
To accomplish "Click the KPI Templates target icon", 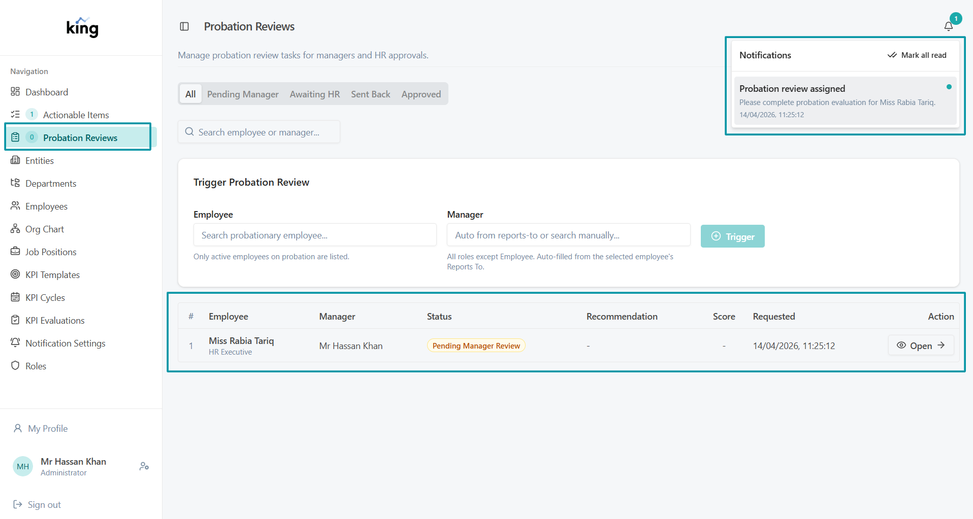I will (15, 274).
